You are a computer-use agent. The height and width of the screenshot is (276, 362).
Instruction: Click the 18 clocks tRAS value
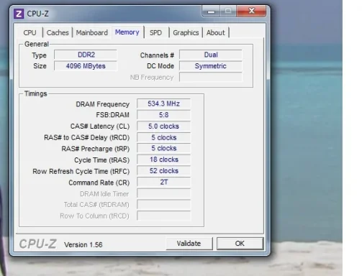pyautogui.click(x=163, y=160)
